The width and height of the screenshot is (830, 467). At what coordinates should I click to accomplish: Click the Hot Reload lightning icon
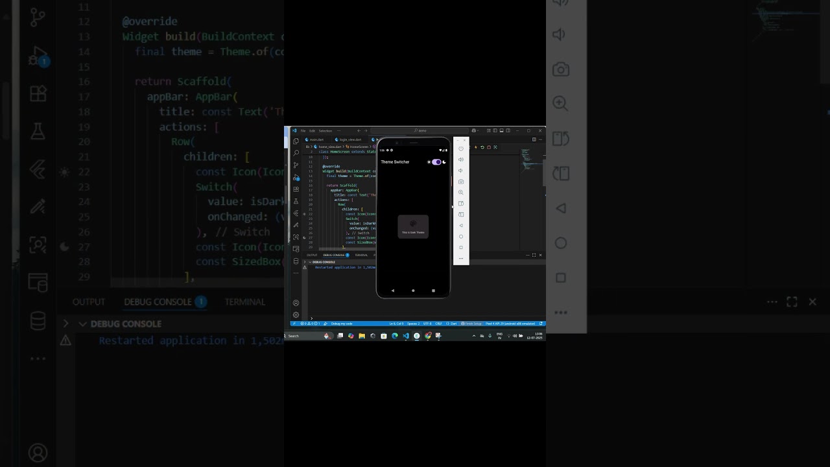pos(476,147)
